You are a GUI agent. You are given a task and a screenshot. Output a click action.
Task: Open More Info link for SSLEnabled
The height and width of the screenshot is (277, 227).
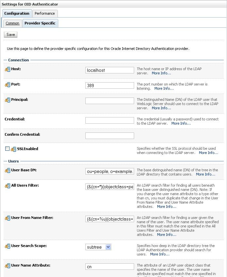click(x=208, y=153)
